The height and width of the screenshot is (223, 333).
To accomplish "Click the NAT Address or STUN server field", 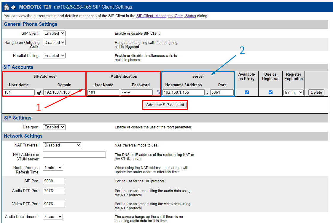I will tap(74, 155).
